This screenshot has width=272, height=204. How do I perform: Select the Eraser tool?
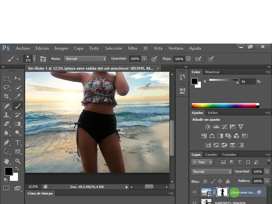(x=6, y=124)
